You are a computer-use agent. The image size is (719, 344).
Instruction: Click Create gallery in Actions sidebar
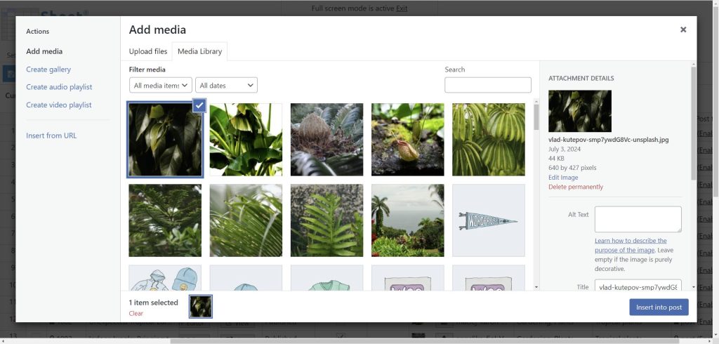48,70
